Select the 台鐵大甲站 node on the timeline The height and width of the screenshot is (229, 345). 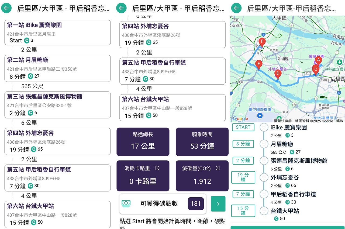[264, 211]
